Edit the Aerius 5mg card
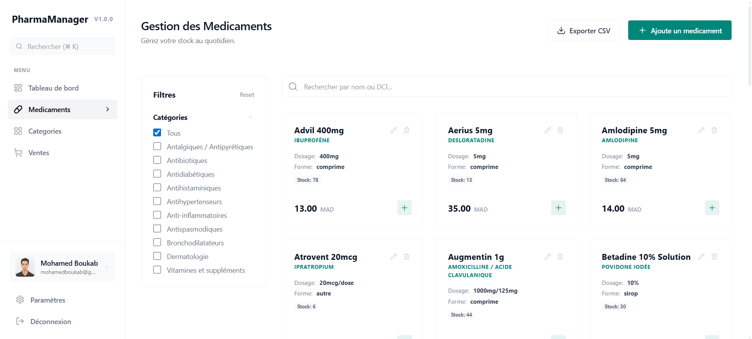Screen dimensions: 752x339 (x=548, y=130)
